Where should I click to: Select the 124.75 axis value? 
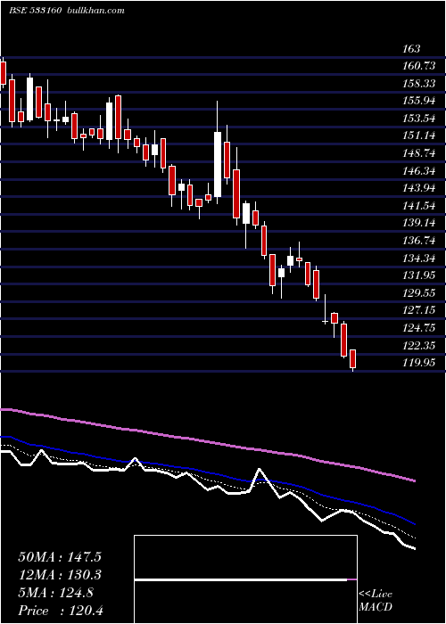420,327
